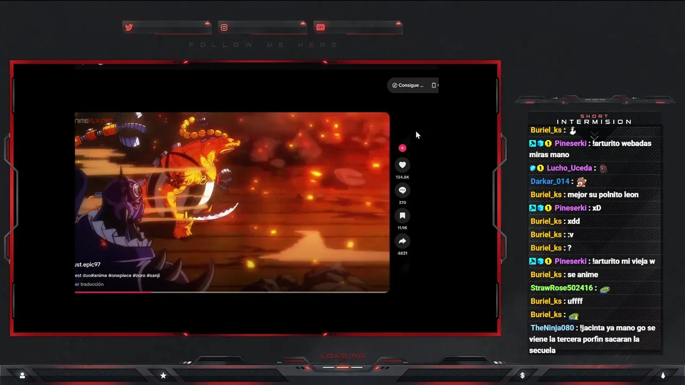Like the video with the heart icon
The height and width of the screenshot is (385, 685).
point(402,165)
